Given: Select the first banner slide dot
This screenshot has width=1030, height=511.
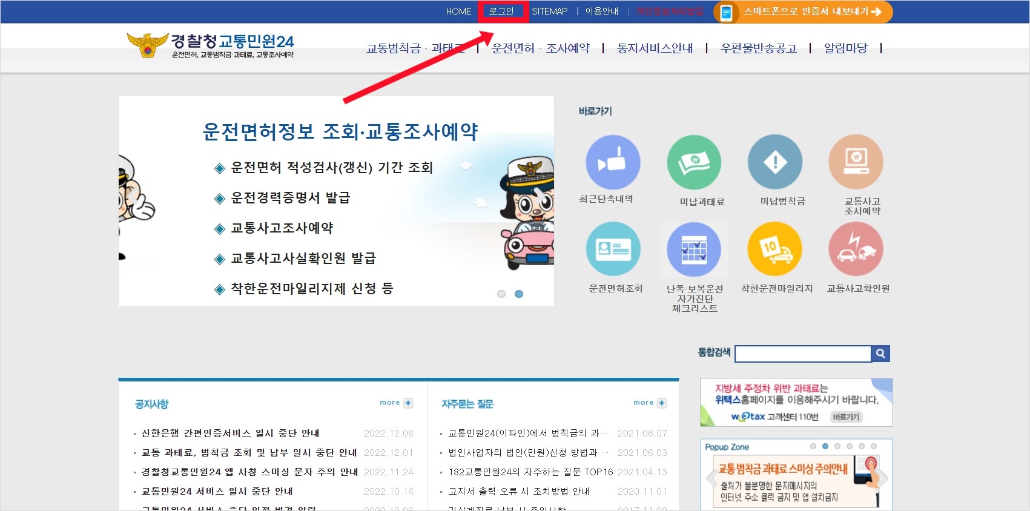Looking at the screenshot, I should (501, 294).
